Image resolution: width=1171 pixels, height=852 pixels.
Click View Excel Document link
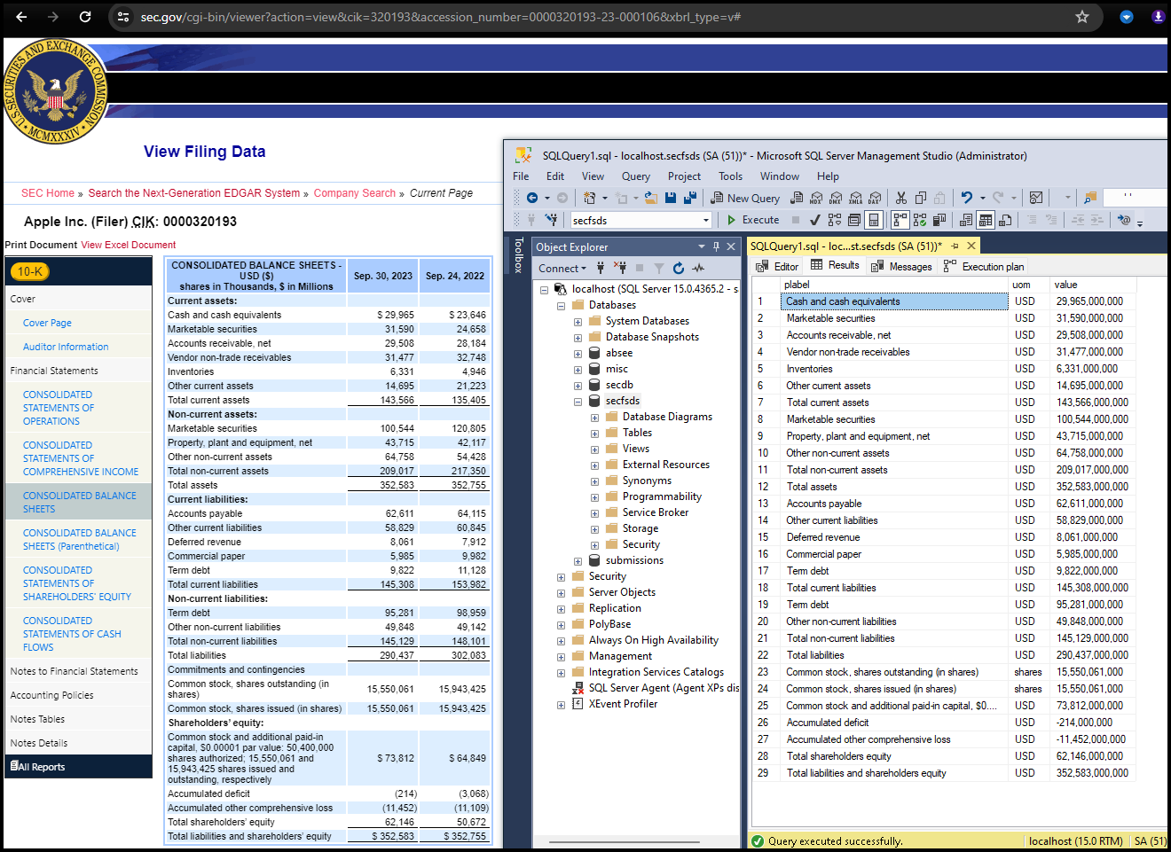[x=129, y=245]
